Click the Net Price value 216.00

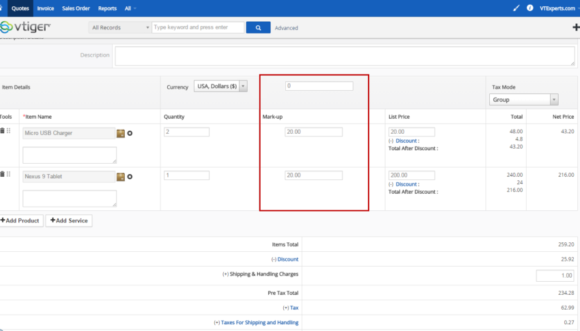[566, 175]
